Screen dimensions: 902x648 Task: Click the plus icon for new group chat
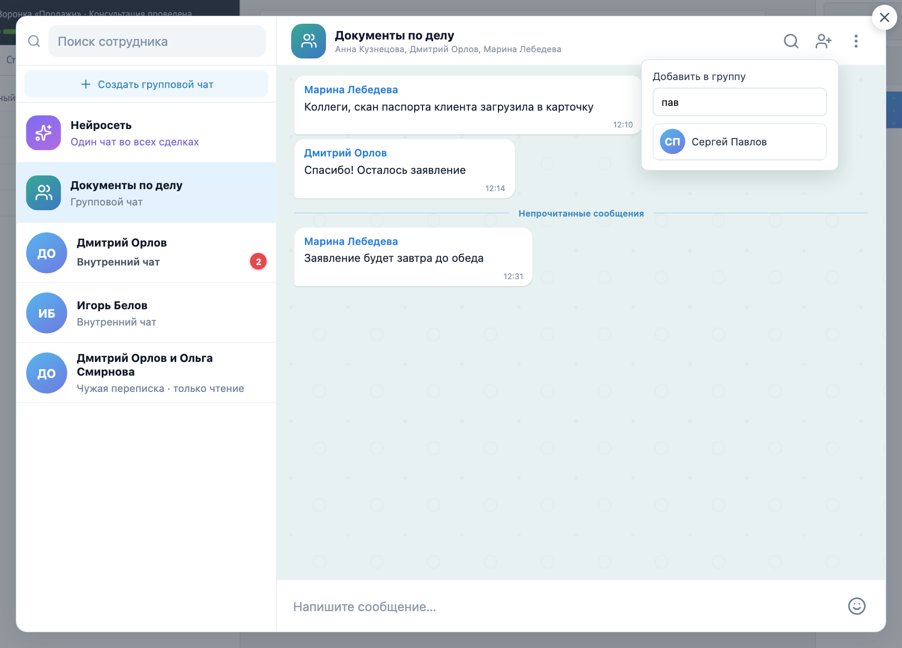85,84
